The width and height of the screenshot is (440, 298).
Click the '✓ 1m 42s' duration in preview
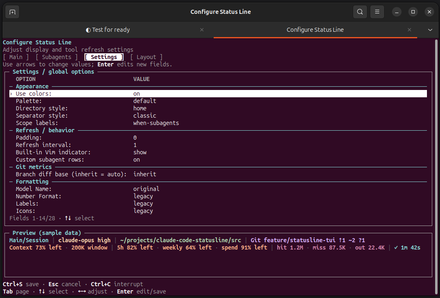407,248
